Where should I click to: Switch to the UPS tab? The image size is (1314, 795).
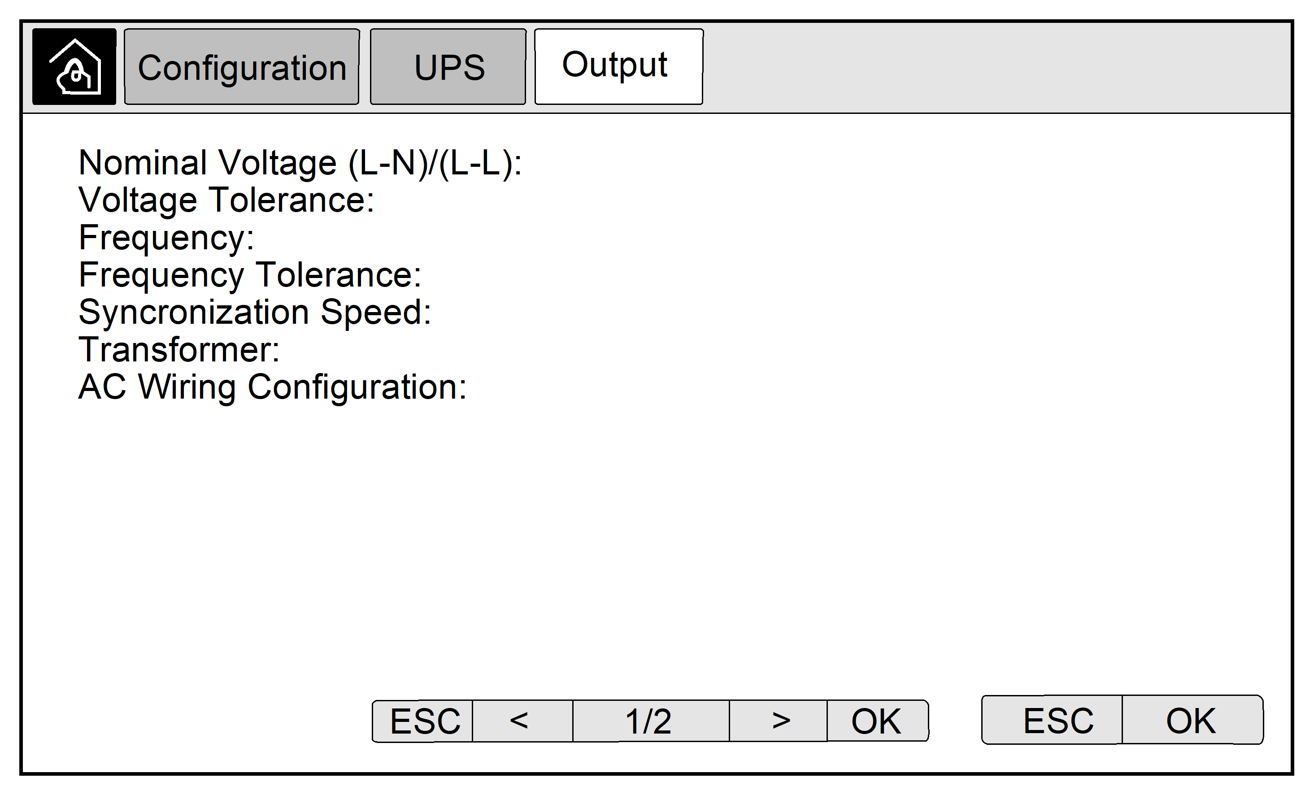point(448,67)
